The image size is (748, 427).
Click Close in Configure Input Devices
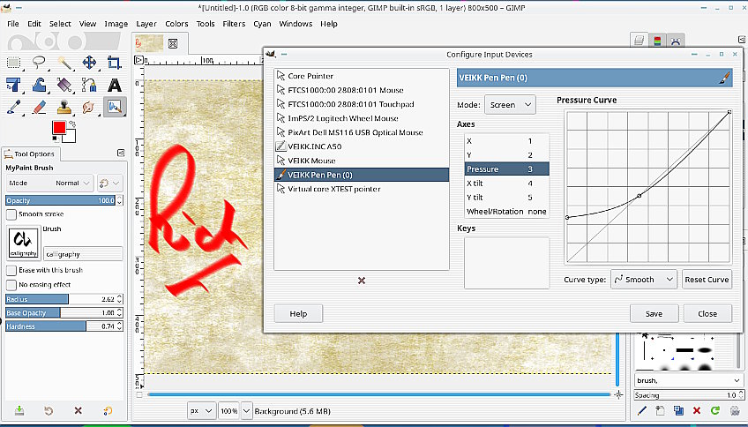tap(707, 313)
